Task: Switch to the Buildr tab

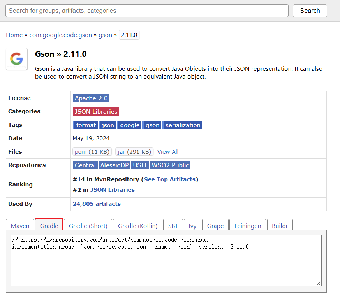Action: (280, 225)
